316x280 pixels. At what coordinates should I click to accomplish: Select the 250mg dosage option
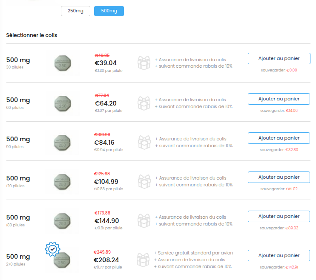(x=75, y=11)
